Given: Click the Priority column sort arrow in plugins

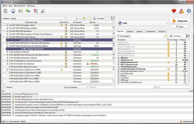Looking at the screenshot, I should (179, 40).
